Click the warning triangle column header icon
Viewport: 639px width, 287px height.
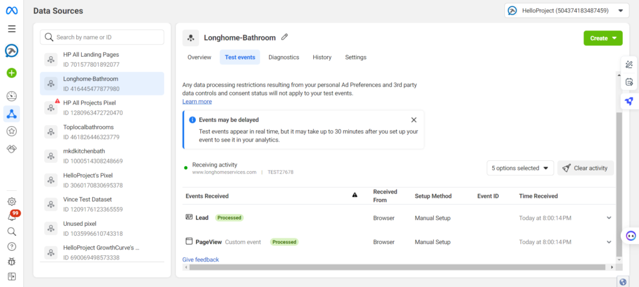point(354,195)
